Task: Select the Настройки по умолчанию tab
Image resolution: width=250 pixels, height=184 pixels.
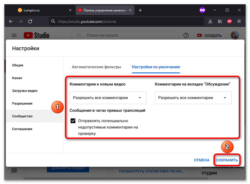Action: click(156, 67)
